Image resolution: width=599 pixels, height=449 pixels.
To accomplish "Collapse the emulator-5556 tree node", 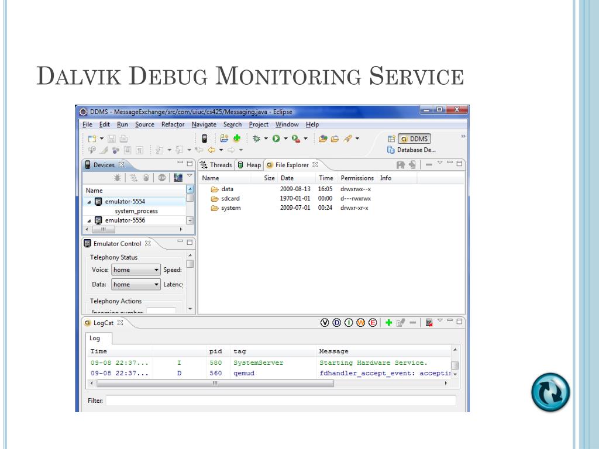I will pos(89,220).
